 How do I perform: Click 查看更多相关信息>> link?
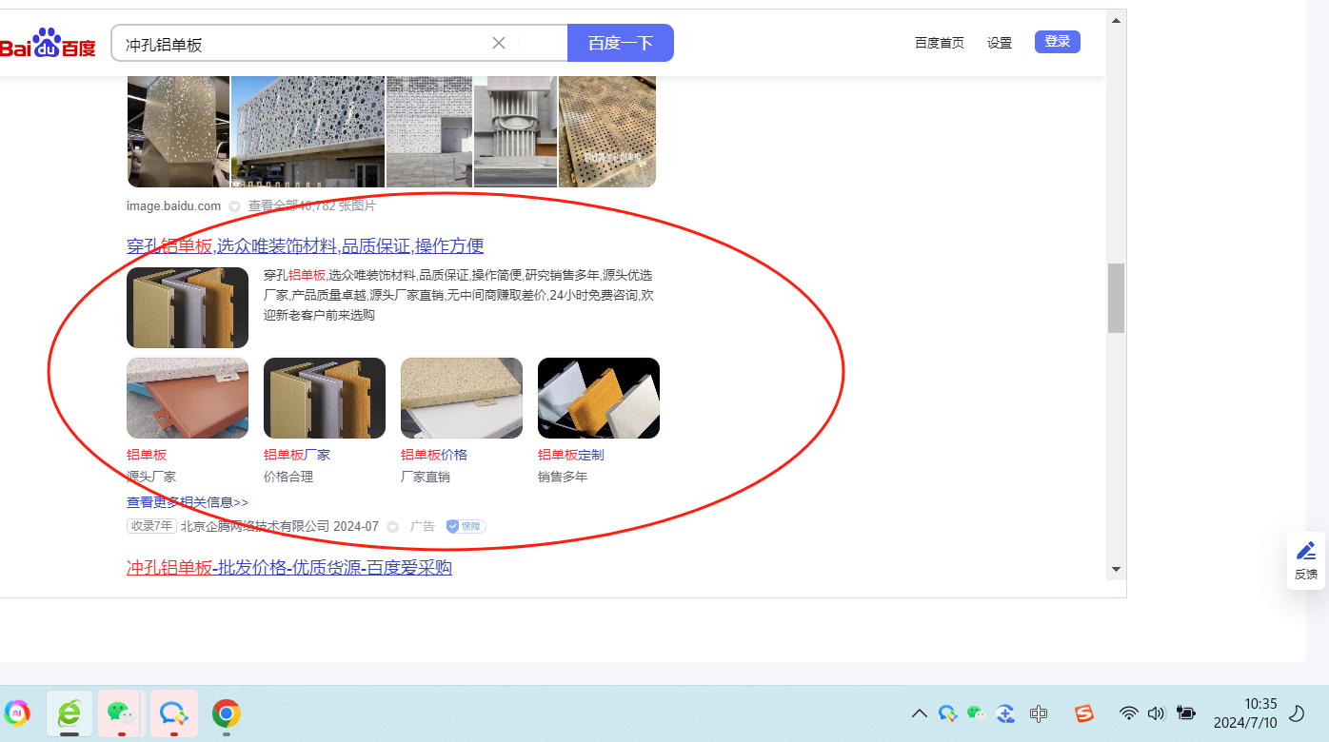[188, 502]
